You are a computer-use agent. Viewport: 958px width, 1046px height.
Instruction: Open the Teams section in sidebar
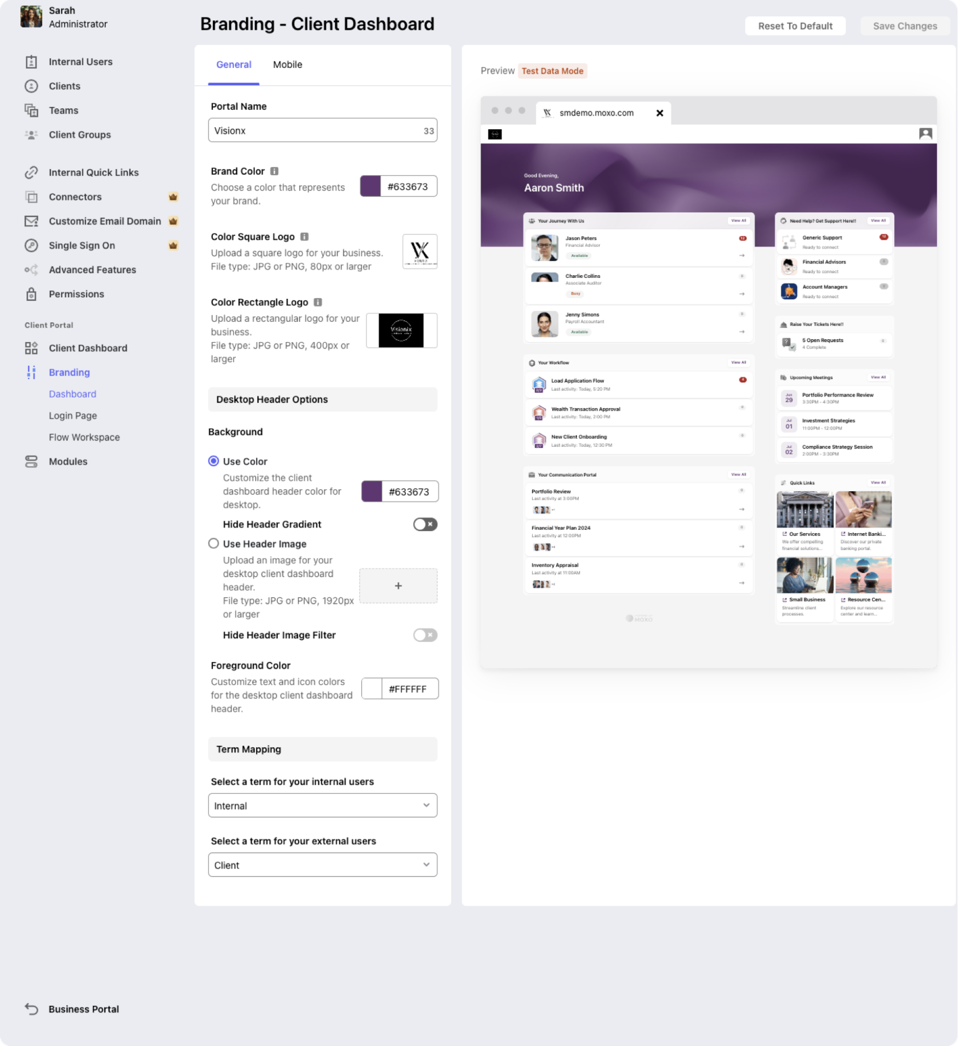[63, 110]
